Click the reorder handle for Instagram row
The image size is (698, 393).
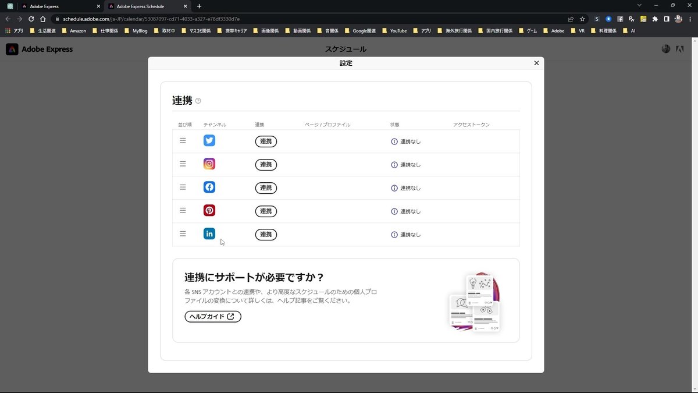(x=183, y=164)
